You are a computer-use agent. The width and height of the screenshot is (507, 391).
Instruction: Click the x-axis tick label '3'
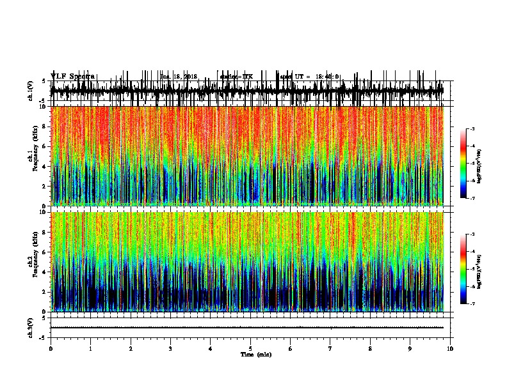tap(170, 349)
